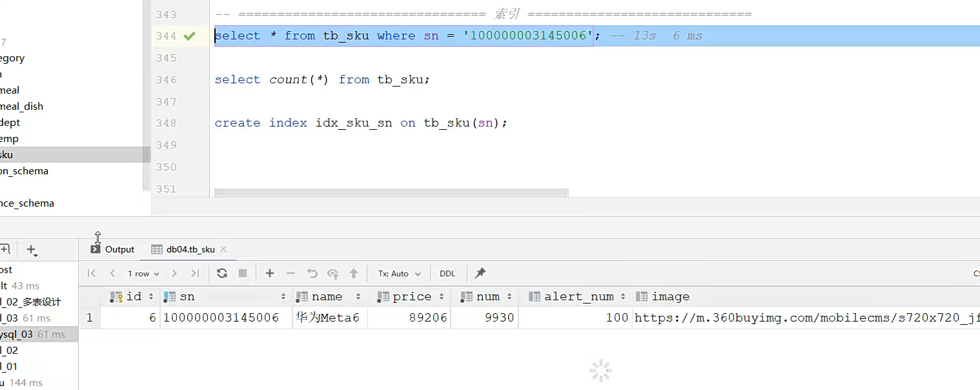Go to first page of results
This screenshot has width=980, height=390.
pos(92,274)
